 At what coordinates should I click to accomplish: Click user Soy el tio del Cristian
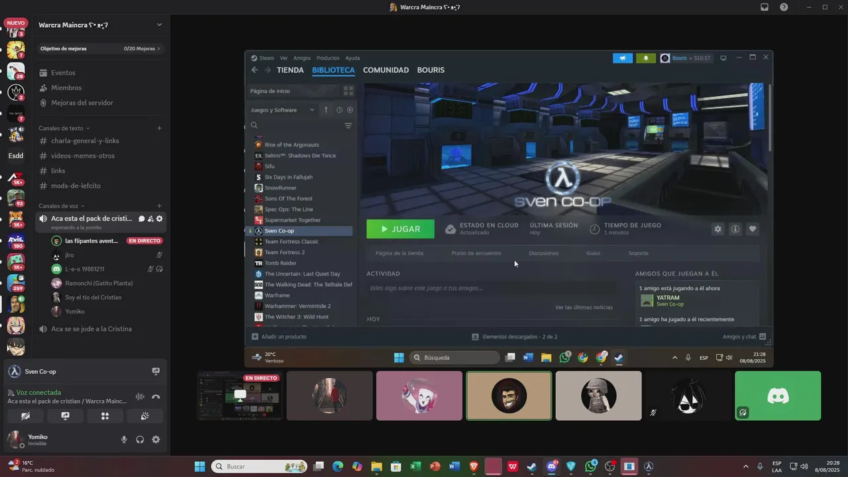coord(107,297)
